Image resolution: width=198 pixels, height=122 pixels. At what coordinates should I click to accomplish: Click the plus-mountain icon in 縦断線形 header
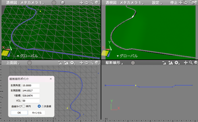click(x=171, y=63)
